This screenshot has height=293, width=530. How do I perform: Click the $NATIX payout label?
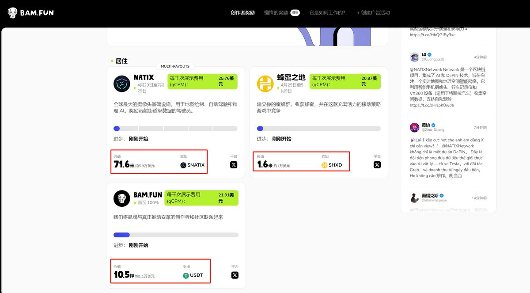(x=196, y=165)
